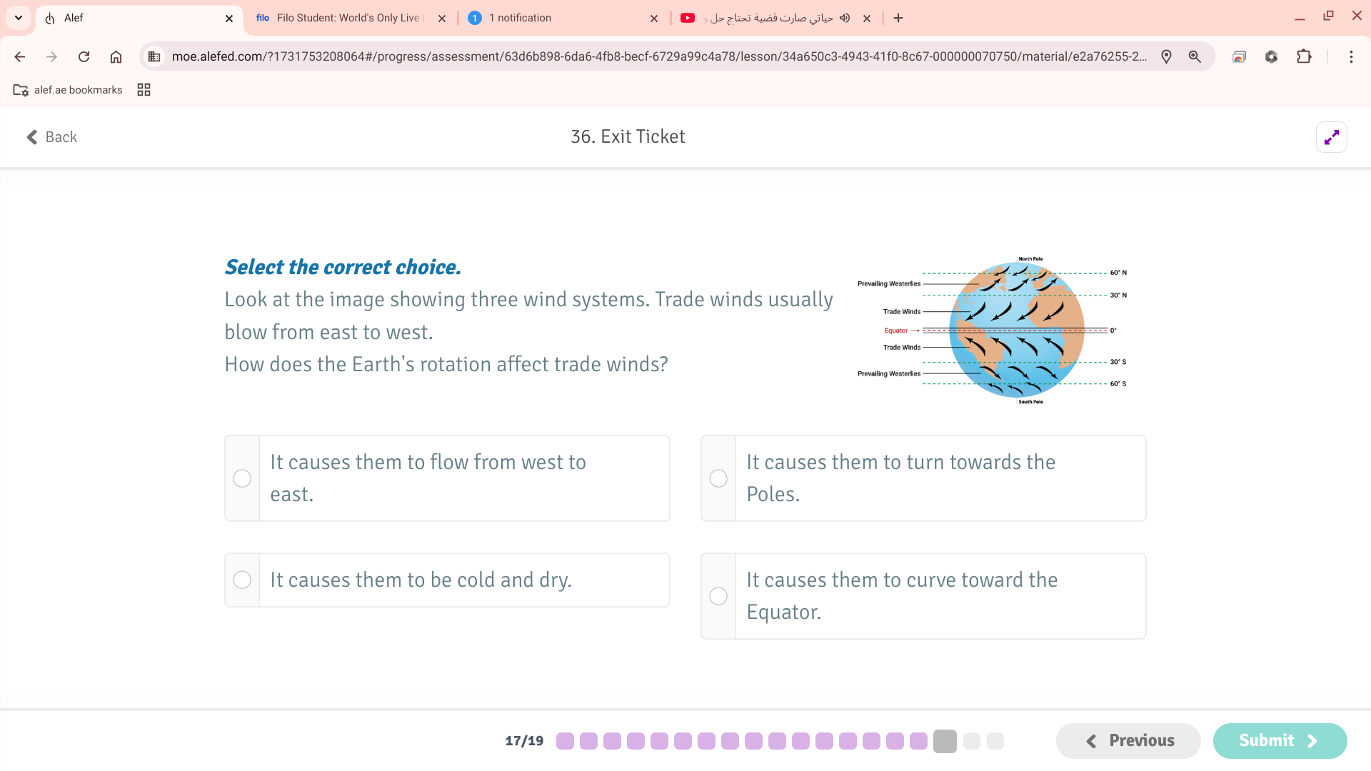Click the Submit button
Screen dimensions: 1371x771
pos(1279,741)
